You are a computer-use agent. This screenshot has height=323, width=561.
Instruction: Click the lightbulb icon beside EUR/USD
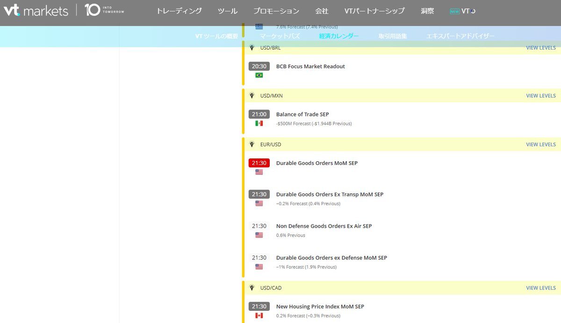pos(252,144)
